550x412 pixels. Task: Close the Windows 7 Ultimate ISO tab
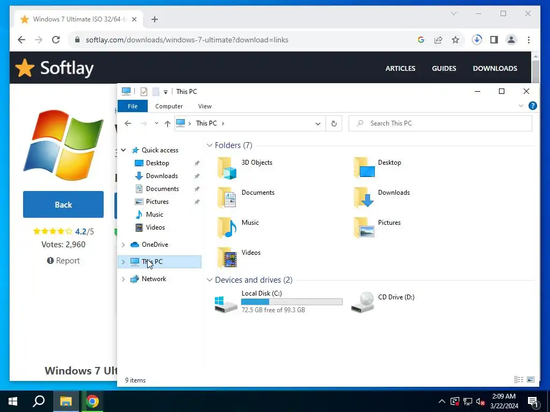click(x=134, y=19)
